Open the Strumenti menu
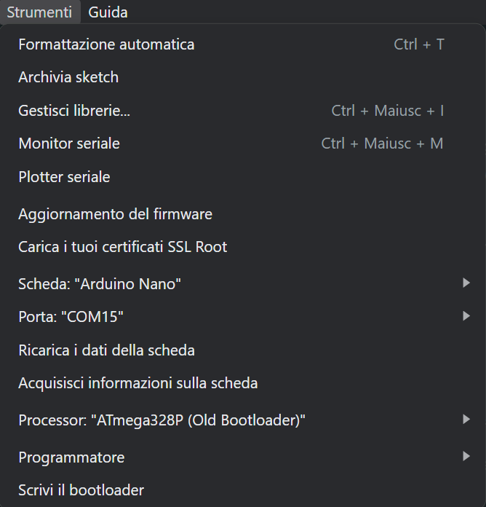Image resolution: width=486 pixels, height=507 pixels. point(39,12)
